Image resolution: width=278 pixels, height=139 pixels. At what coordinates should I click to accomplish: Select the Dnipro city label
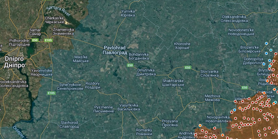(14, 62)
